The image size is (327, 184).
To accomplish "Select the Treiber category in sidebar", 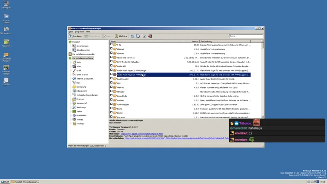I will point(79,112).
